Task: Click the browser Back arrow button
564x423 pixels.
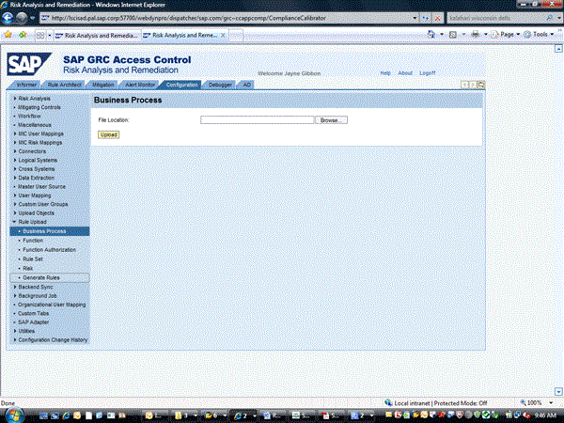Action: pyautogui.click(x=9, y=18)
